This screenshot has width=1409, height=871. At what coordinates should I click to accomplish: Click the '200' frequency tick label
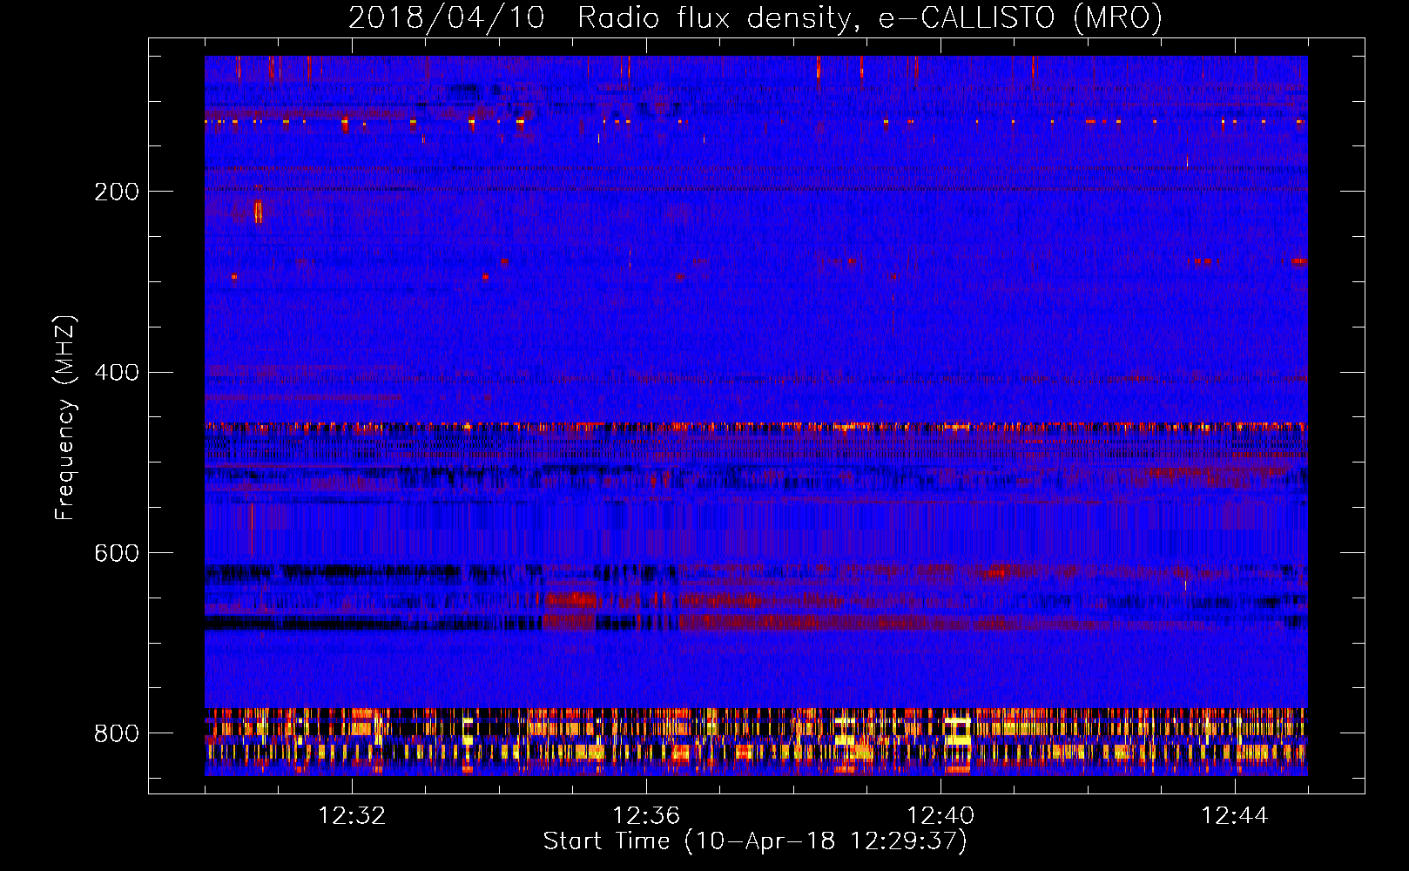pos(117,192)
